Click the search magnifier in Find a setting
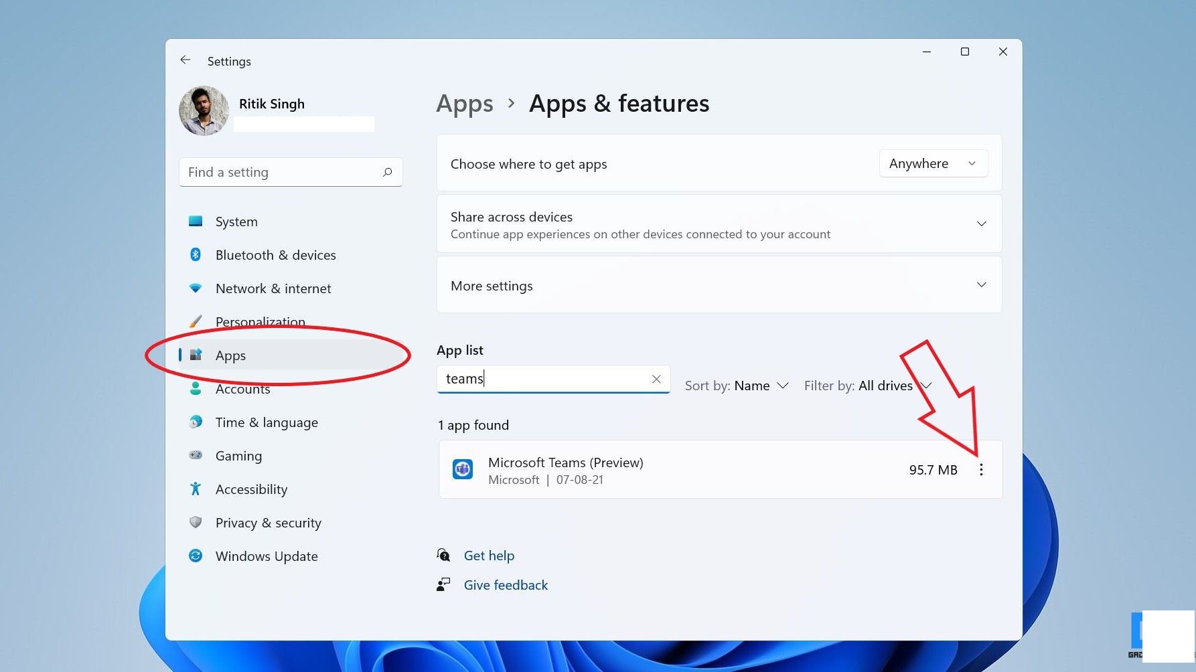The image size is (1196, 672). (x=387, y=172)
